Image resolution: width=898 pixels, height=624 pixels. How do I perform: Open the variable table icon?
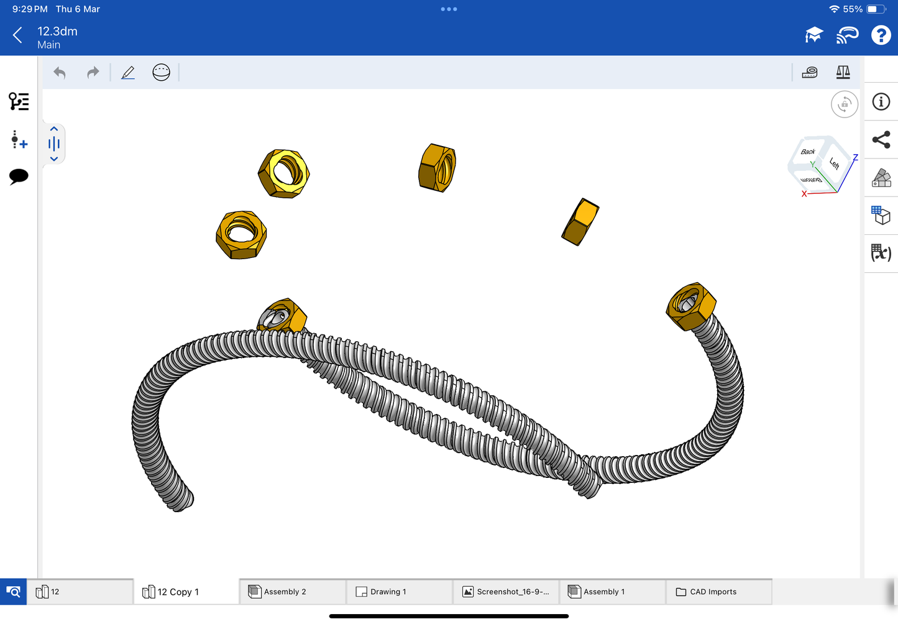tap(881, 253)
